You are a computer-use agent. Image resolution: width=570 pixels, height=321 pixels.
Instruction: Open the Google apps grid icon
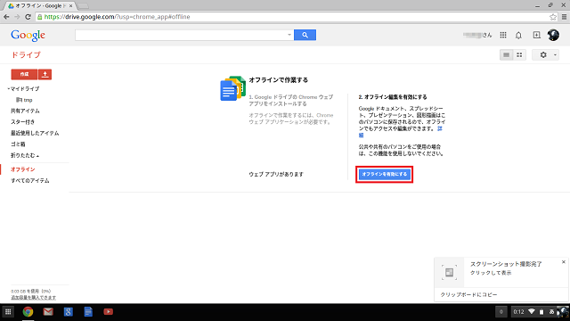click(503, 35)
